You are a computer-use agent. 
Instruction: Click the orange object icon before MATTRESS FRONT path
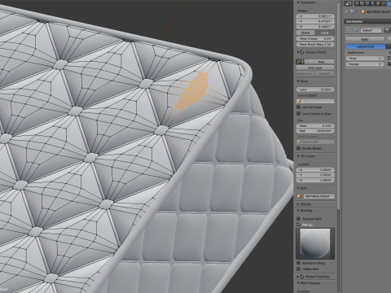point(363,12)
